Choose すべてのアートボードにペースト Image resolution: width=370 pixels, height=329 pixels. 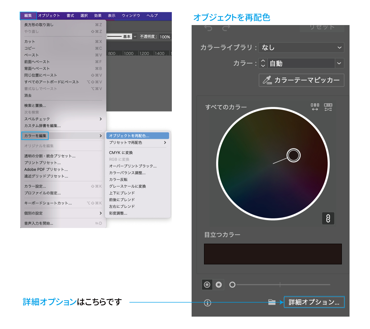click(x=63, y=82)
